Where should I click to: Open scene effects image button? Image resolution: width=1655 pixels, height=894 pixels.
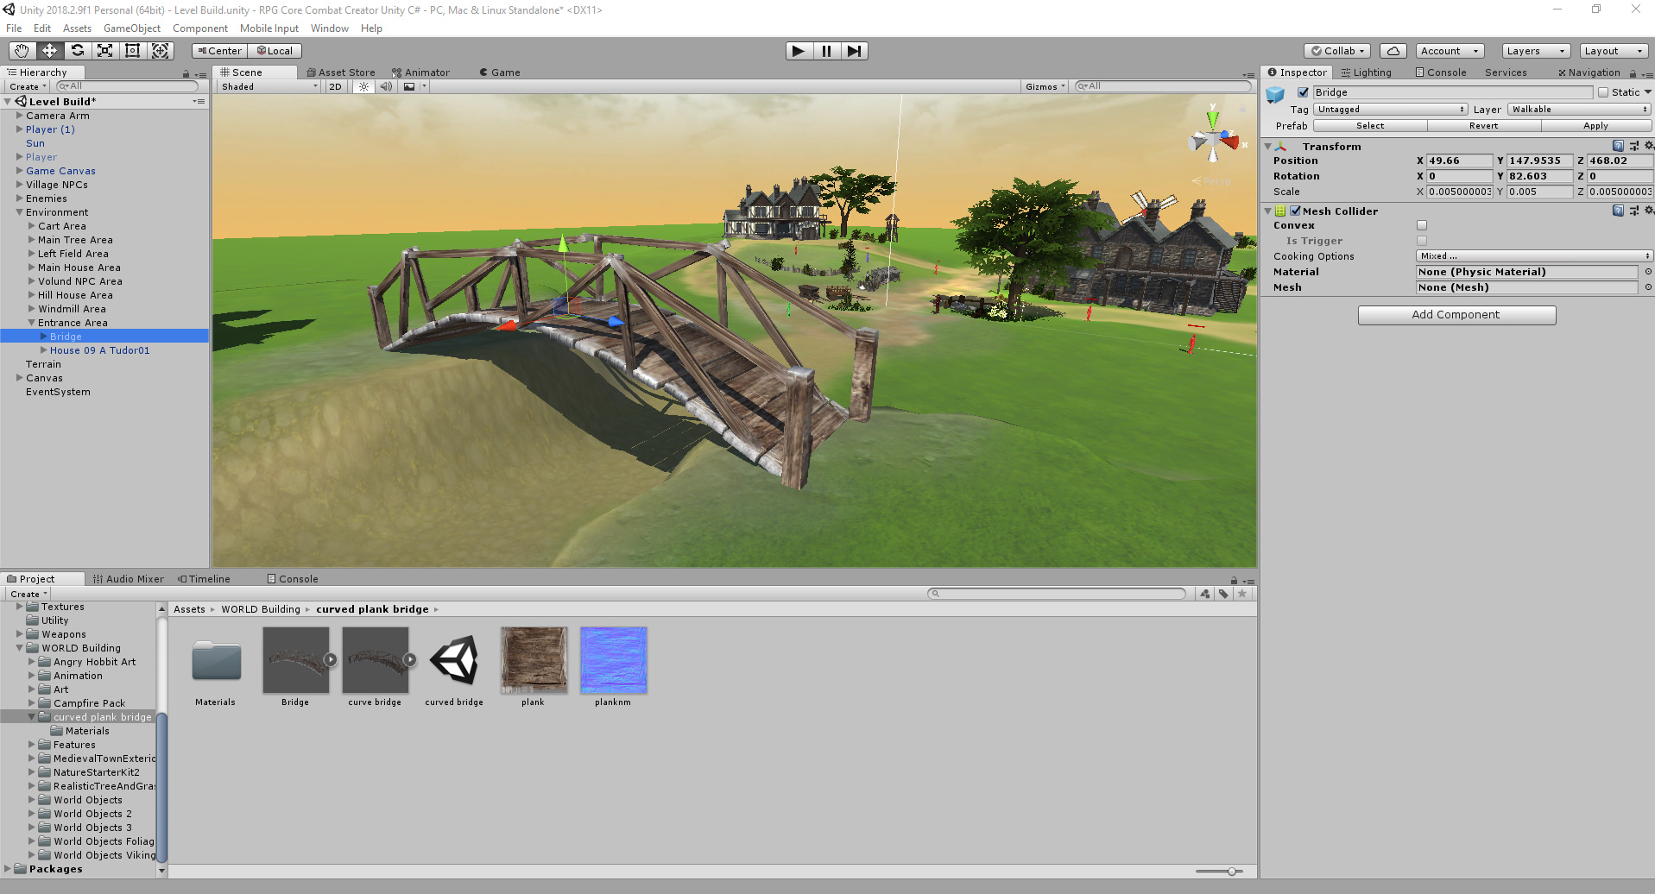point(409,86)
